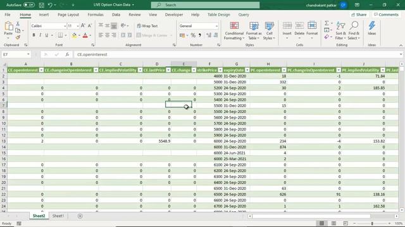This screenshot has width=405, height=227.
Task: Collapse the ribbon with chevron
Action: (401, 45)
